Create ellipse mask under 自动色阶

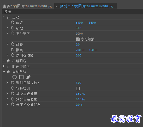[x=14, y=77]
